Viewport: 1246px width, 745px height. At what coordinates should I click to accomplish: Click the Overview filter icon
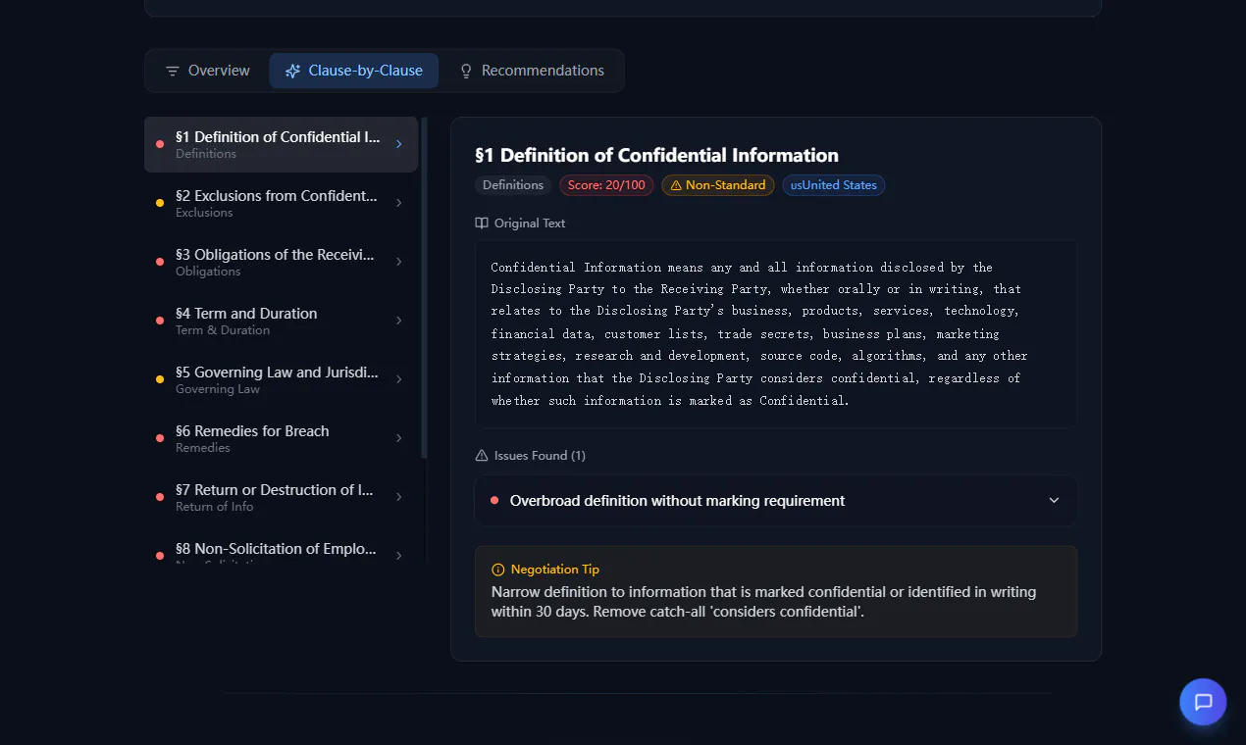coord(173,71)
